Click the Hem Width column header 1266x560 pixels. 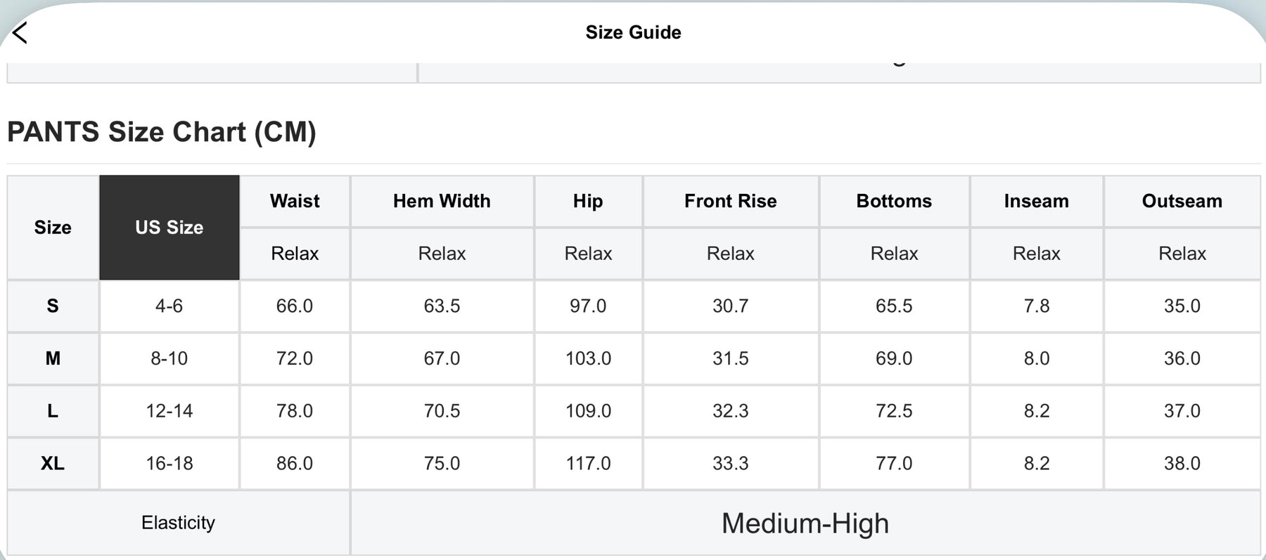point(442,201)
